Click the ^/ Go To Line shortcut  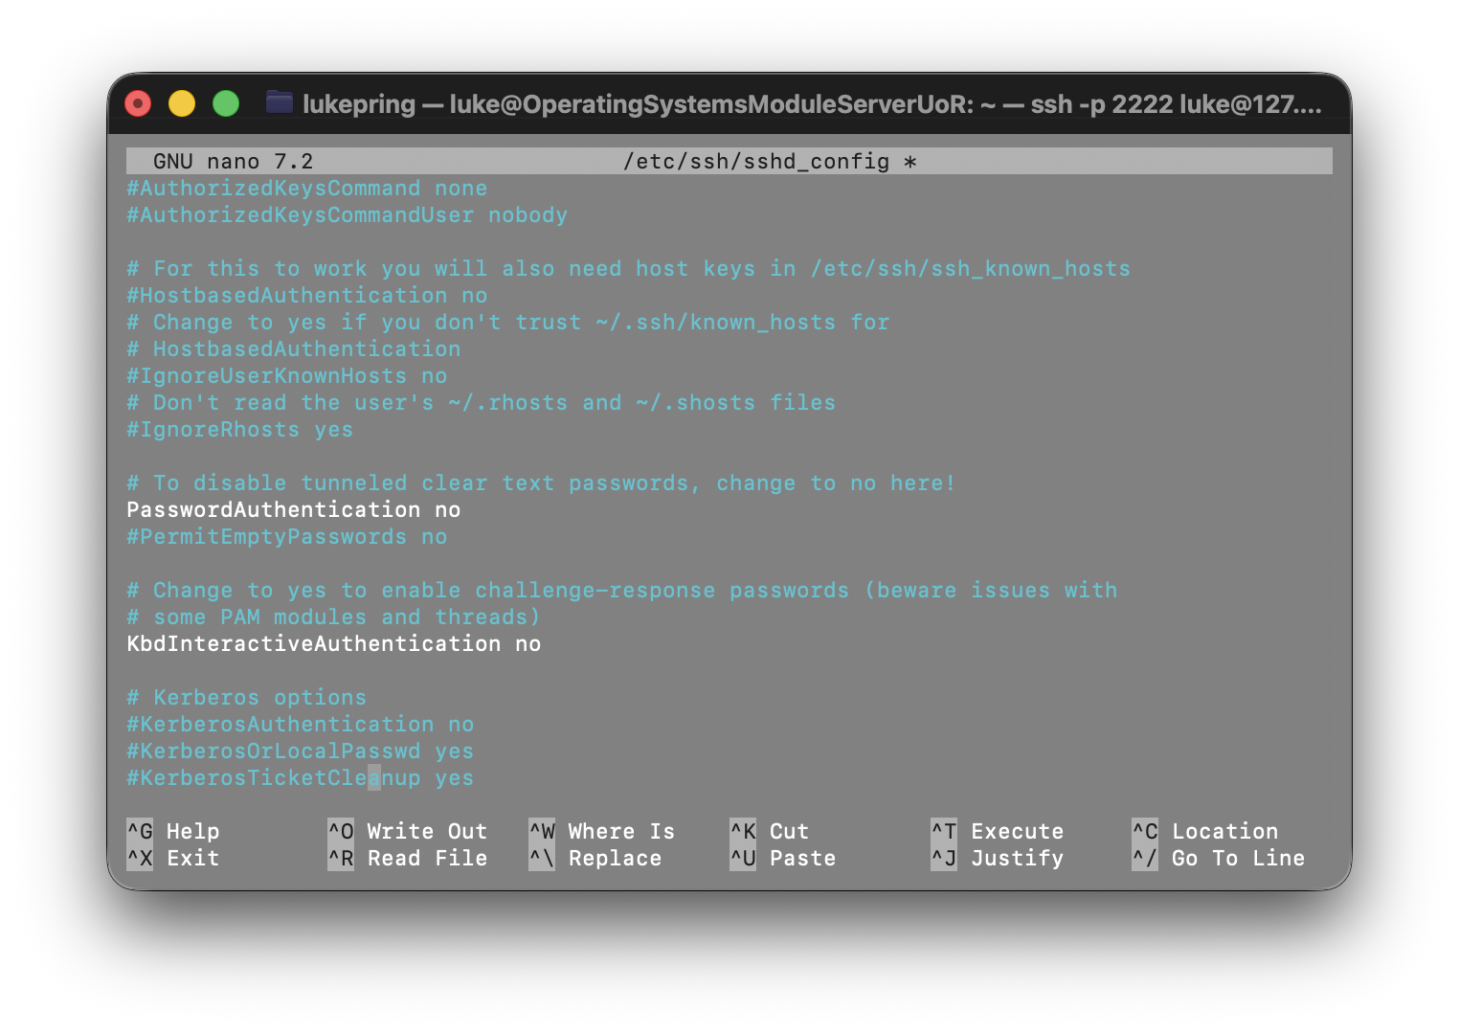tap(1219, 858)
